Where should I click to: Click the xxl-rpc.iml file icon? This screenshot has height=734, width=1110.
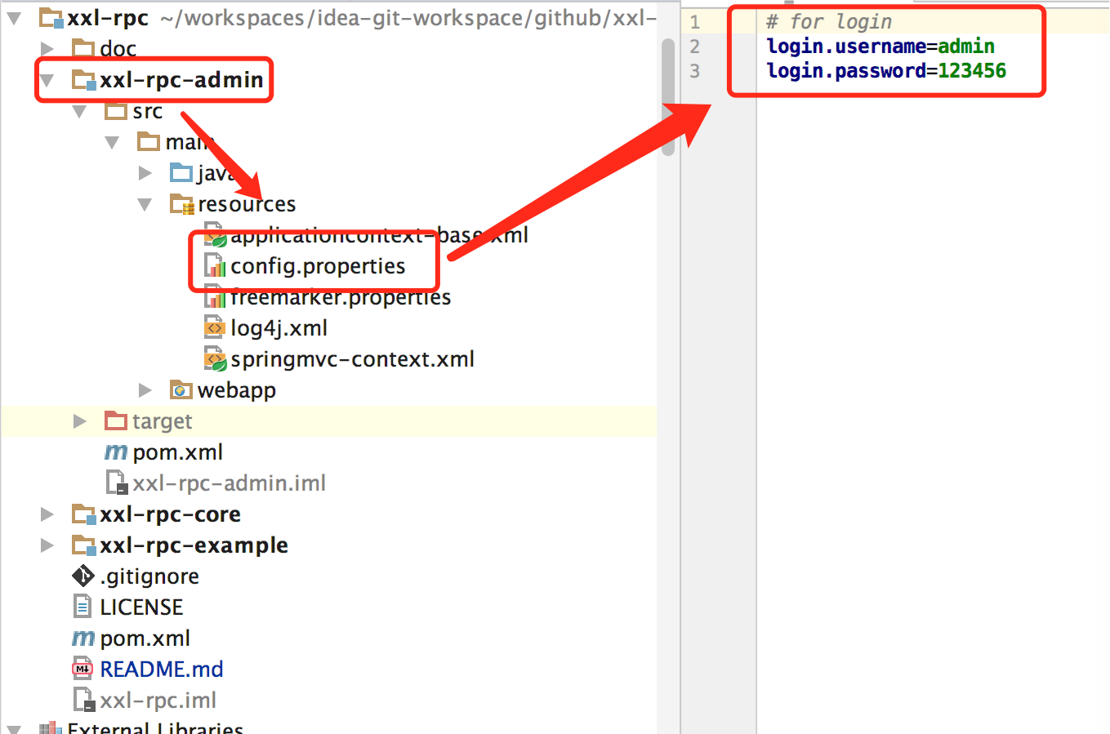[x=85, y=701]
